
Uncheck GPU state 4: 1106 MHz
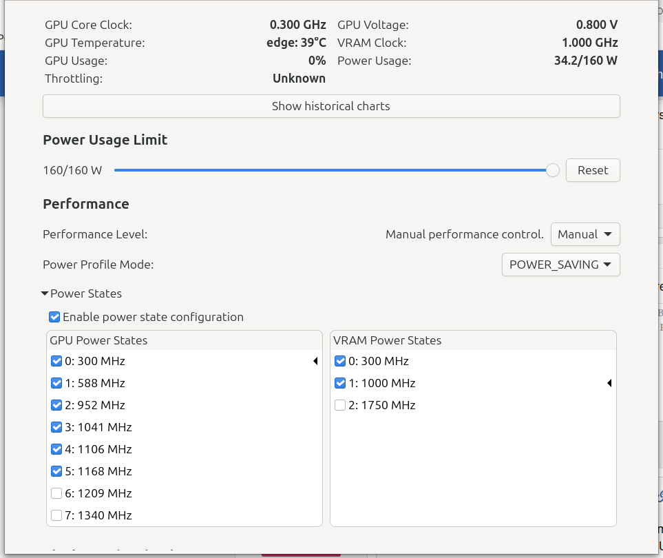click(x=56, y=449)
